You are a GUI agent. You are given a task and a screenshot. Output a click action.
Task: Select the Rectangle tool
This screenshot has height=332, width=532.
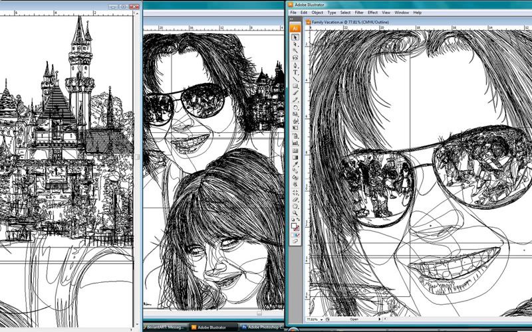pyautogui.click(x=295, y=86)
